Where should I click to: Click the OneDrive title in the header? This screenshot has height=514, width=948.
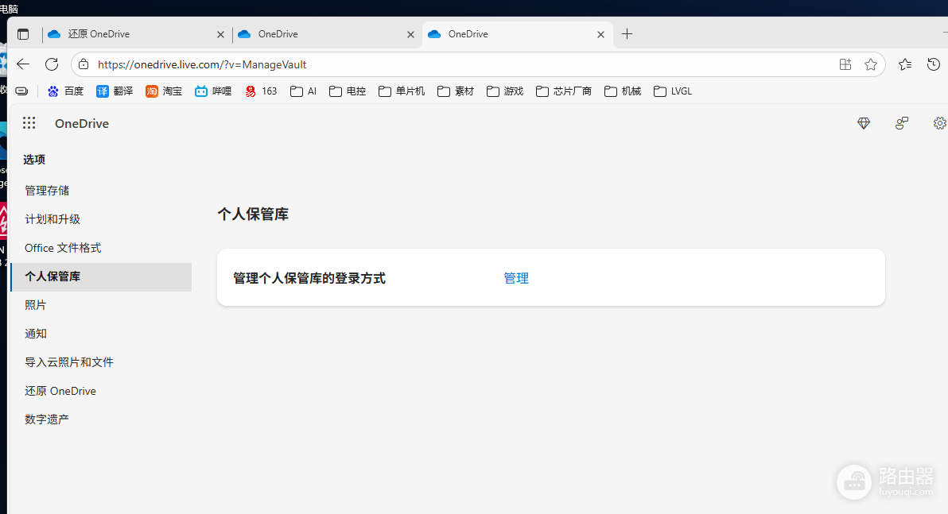point(82,123)
